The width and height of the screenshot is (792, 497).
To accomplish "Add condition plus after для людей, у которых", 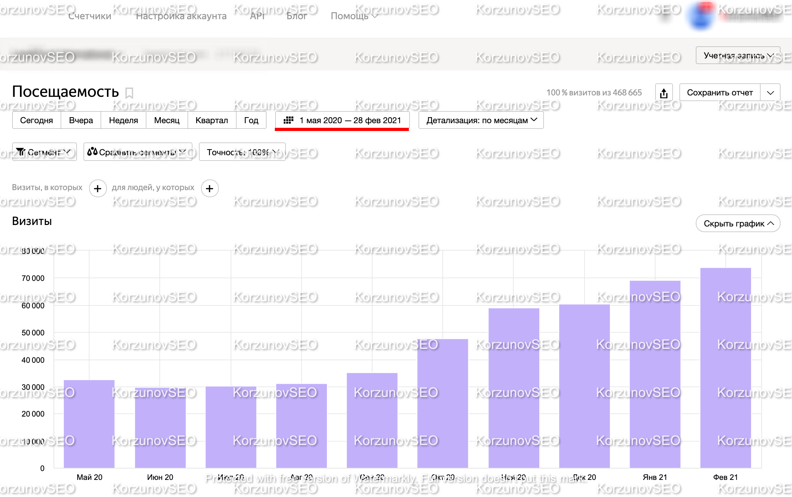I will [210, 188].
